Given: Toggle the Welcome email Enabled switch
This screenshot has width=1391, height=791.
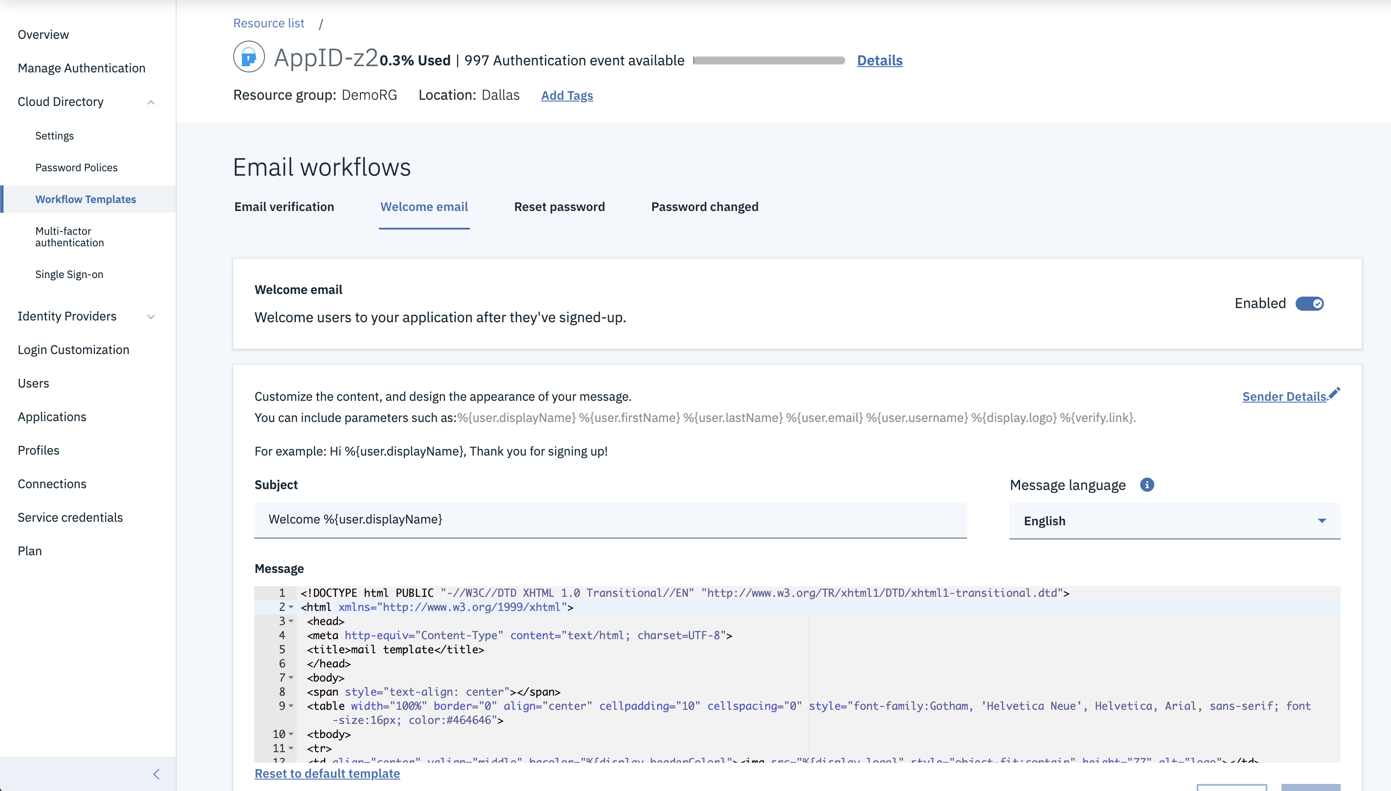Looking at the screenshot, I should (1309, 304).
